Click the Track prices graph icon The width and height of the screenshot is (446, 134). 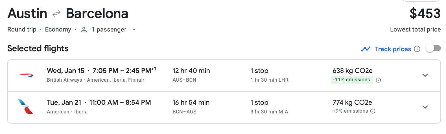coord(366,49)
